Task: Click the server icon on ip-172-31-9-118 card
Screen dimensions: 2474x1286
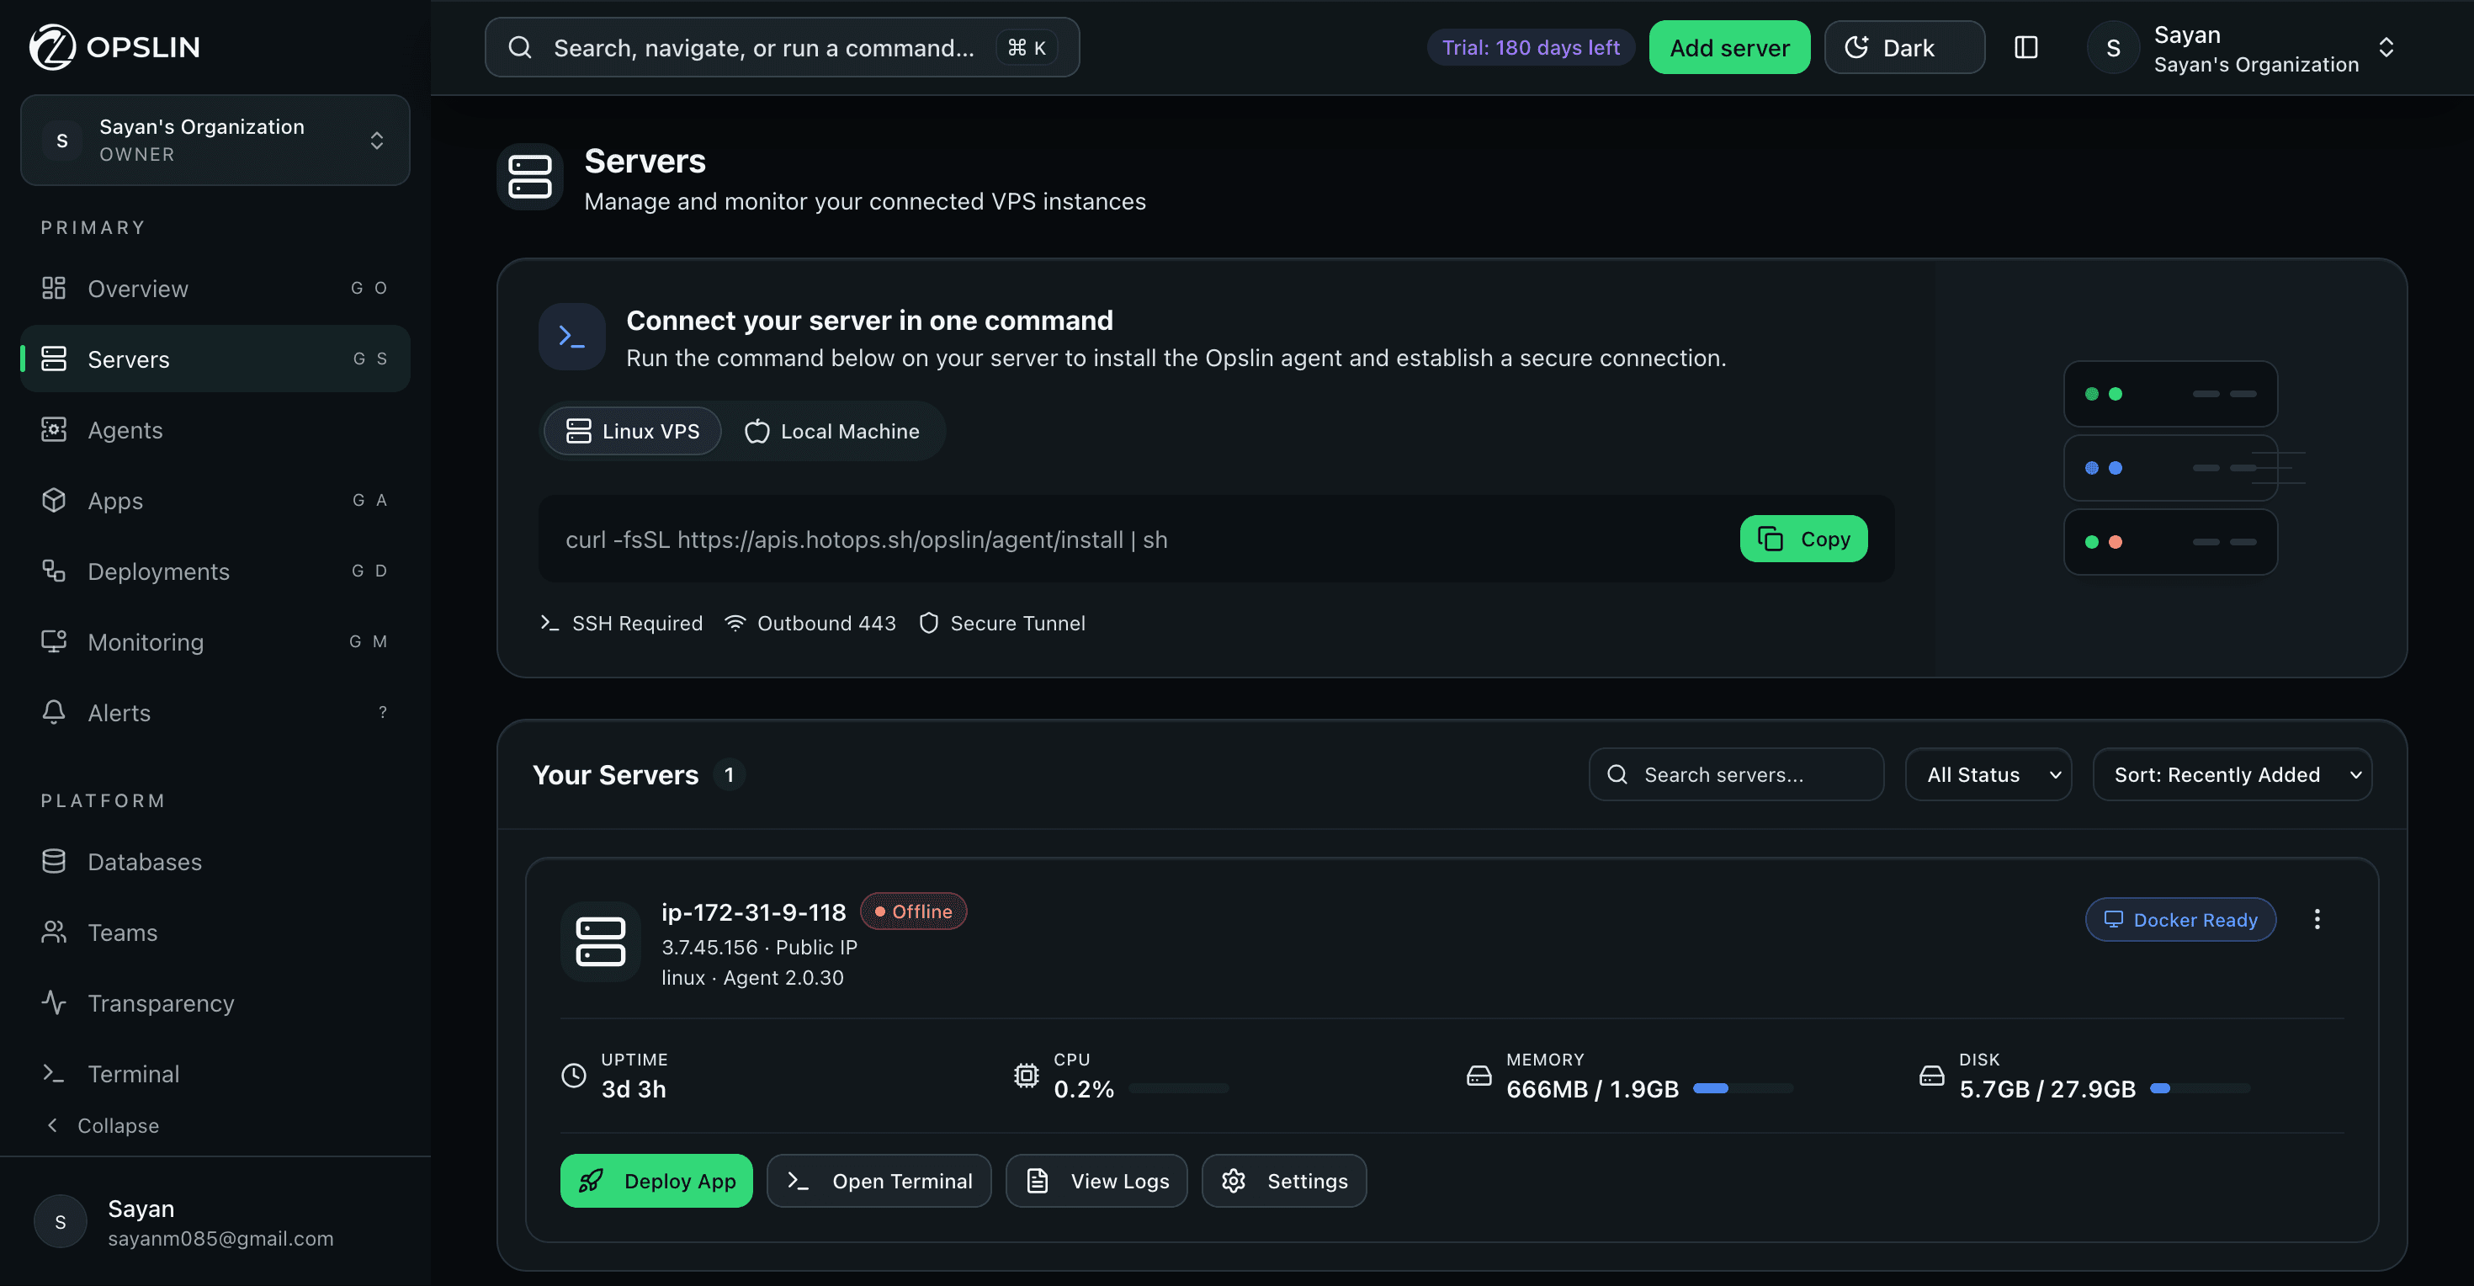Action: 600,941
